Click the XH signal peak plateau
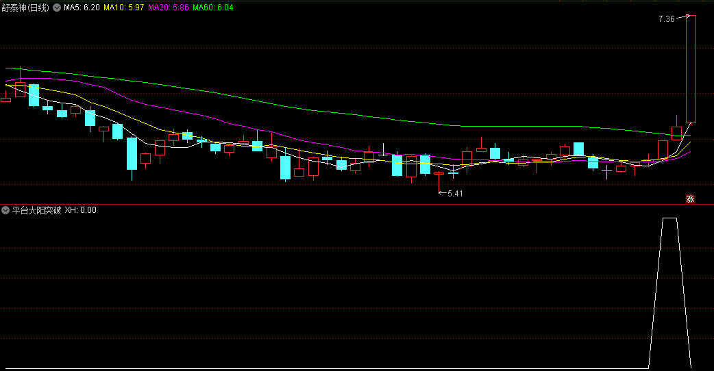Viewport: 714px width, 371px height. pyautogui.click(x=669, y=218)
